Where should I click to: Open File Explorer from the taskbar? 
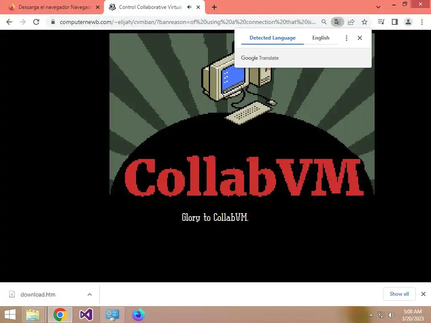(33, 315)
